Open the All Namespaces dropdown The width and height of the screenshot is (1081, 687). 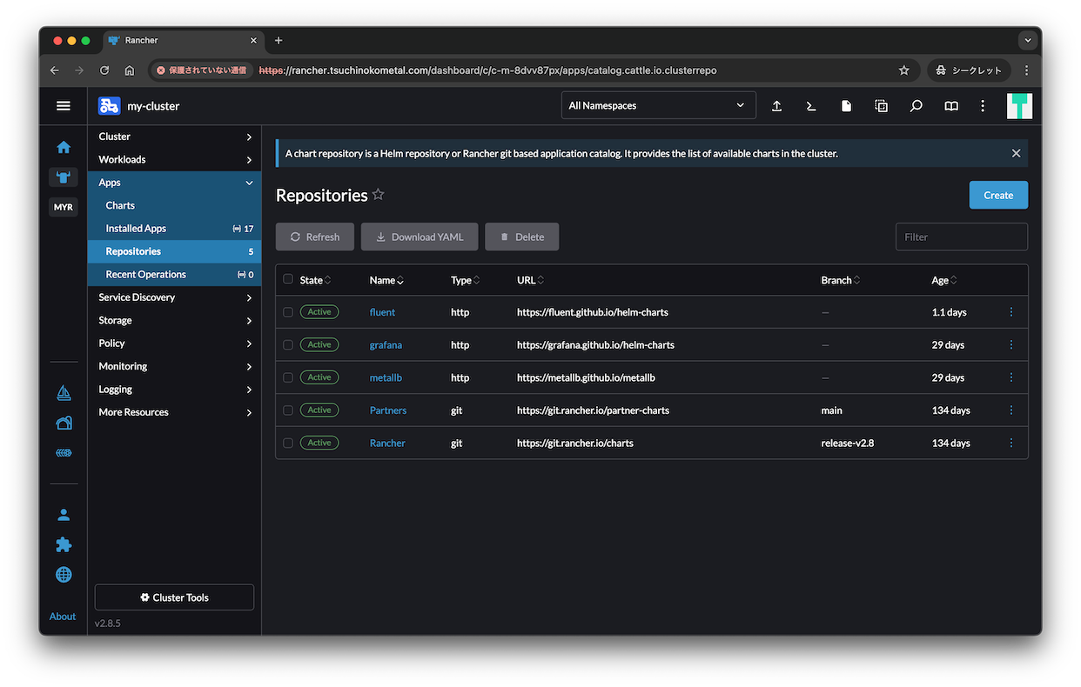(x=658, y=105)
